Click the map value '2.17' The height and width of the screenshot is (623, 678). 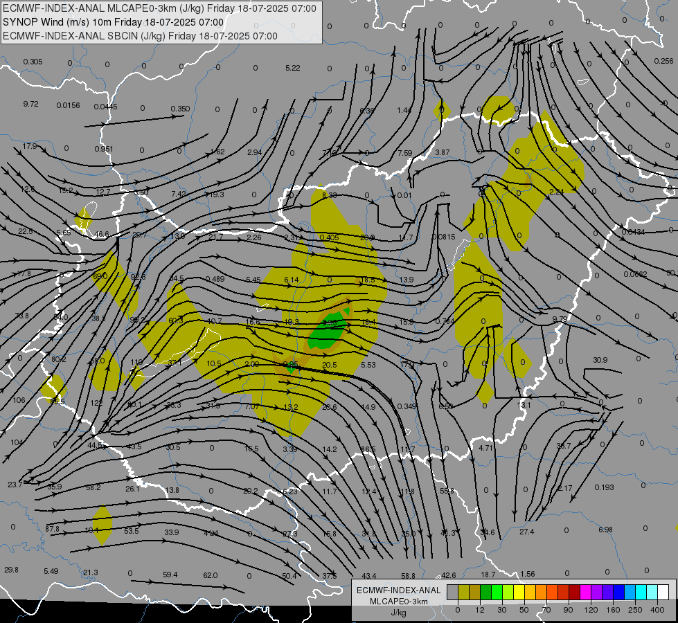tap(564, 488)
